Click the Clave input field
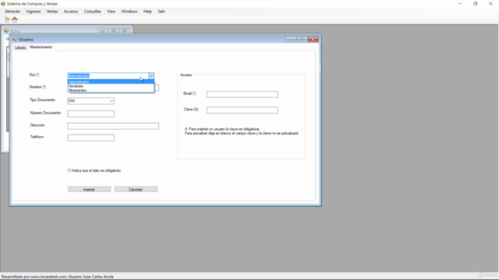This screenshot has height=280, width=499. [242, 110]
